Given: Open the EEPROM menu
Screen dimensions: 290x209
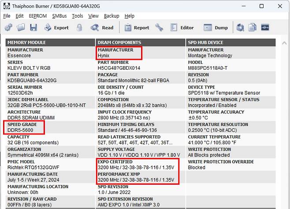Looking at the screenshot, I should click(x=37, y=16).
